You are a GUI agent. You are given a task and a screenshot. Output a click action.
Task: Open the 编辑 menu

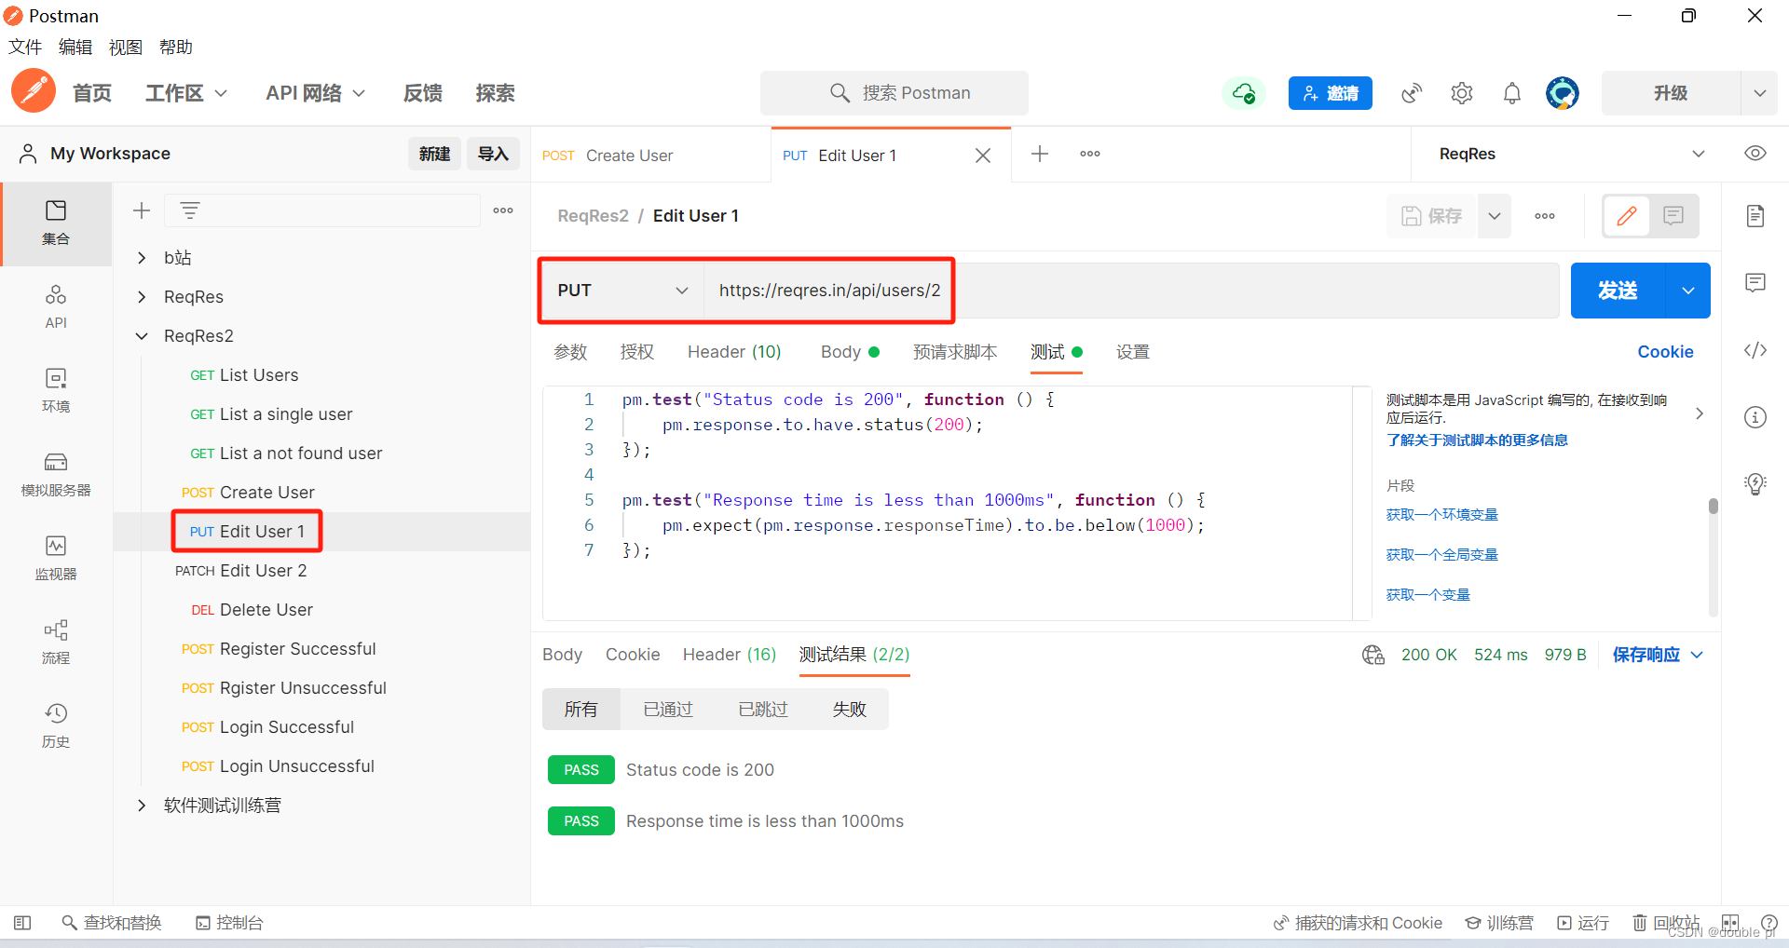click(x=75, y=47)
